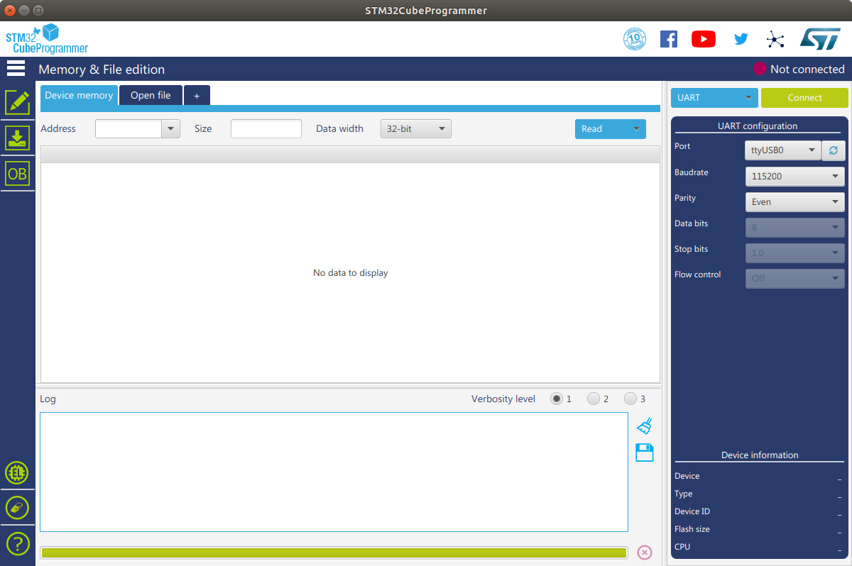Open the hamburger menu in the sidebar
852x566 pixels.
(x=16, y=68)
